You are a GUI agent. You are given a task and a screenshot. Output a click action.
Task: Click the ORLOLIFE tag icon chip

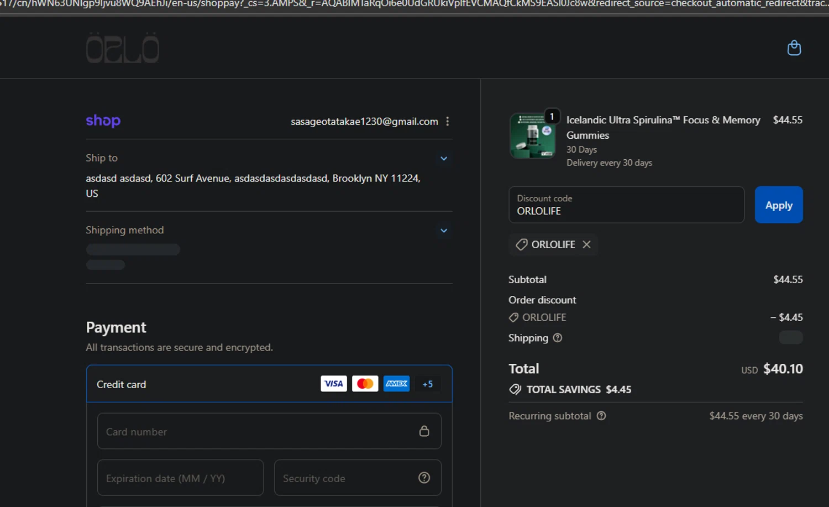point(521,244)
